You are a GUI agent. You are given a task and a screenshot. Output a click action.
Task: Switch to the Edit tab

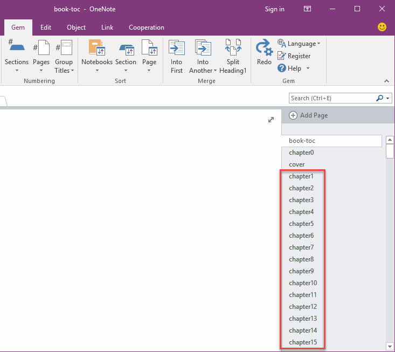[46, 27]
